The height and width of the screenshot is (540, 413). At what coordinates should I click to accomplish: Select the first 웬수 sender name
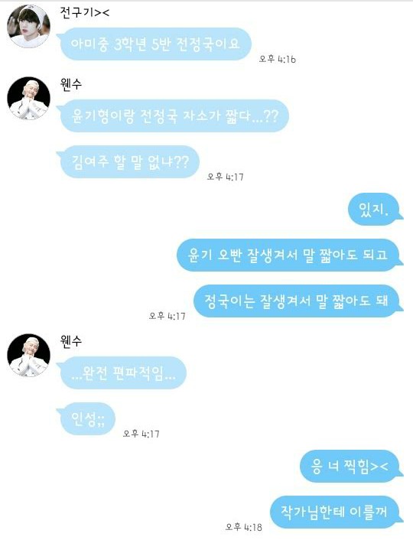point(71,84)
